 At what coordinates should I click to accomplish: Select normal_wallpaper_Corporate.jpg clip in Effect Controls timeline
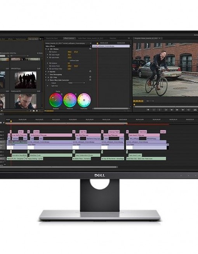pos(111,46)
